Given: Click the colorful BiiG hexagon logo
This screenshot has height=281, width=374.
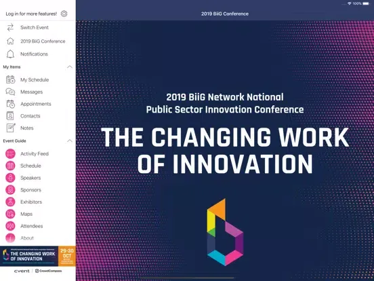Looking at the screenshot, I should click(225, 232).
